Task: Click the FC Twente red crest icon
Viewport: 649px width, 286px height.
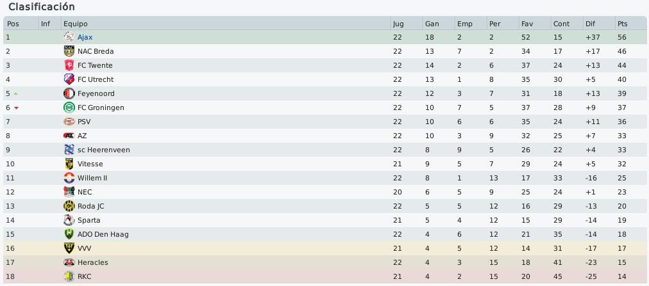Action: (69, 65)
